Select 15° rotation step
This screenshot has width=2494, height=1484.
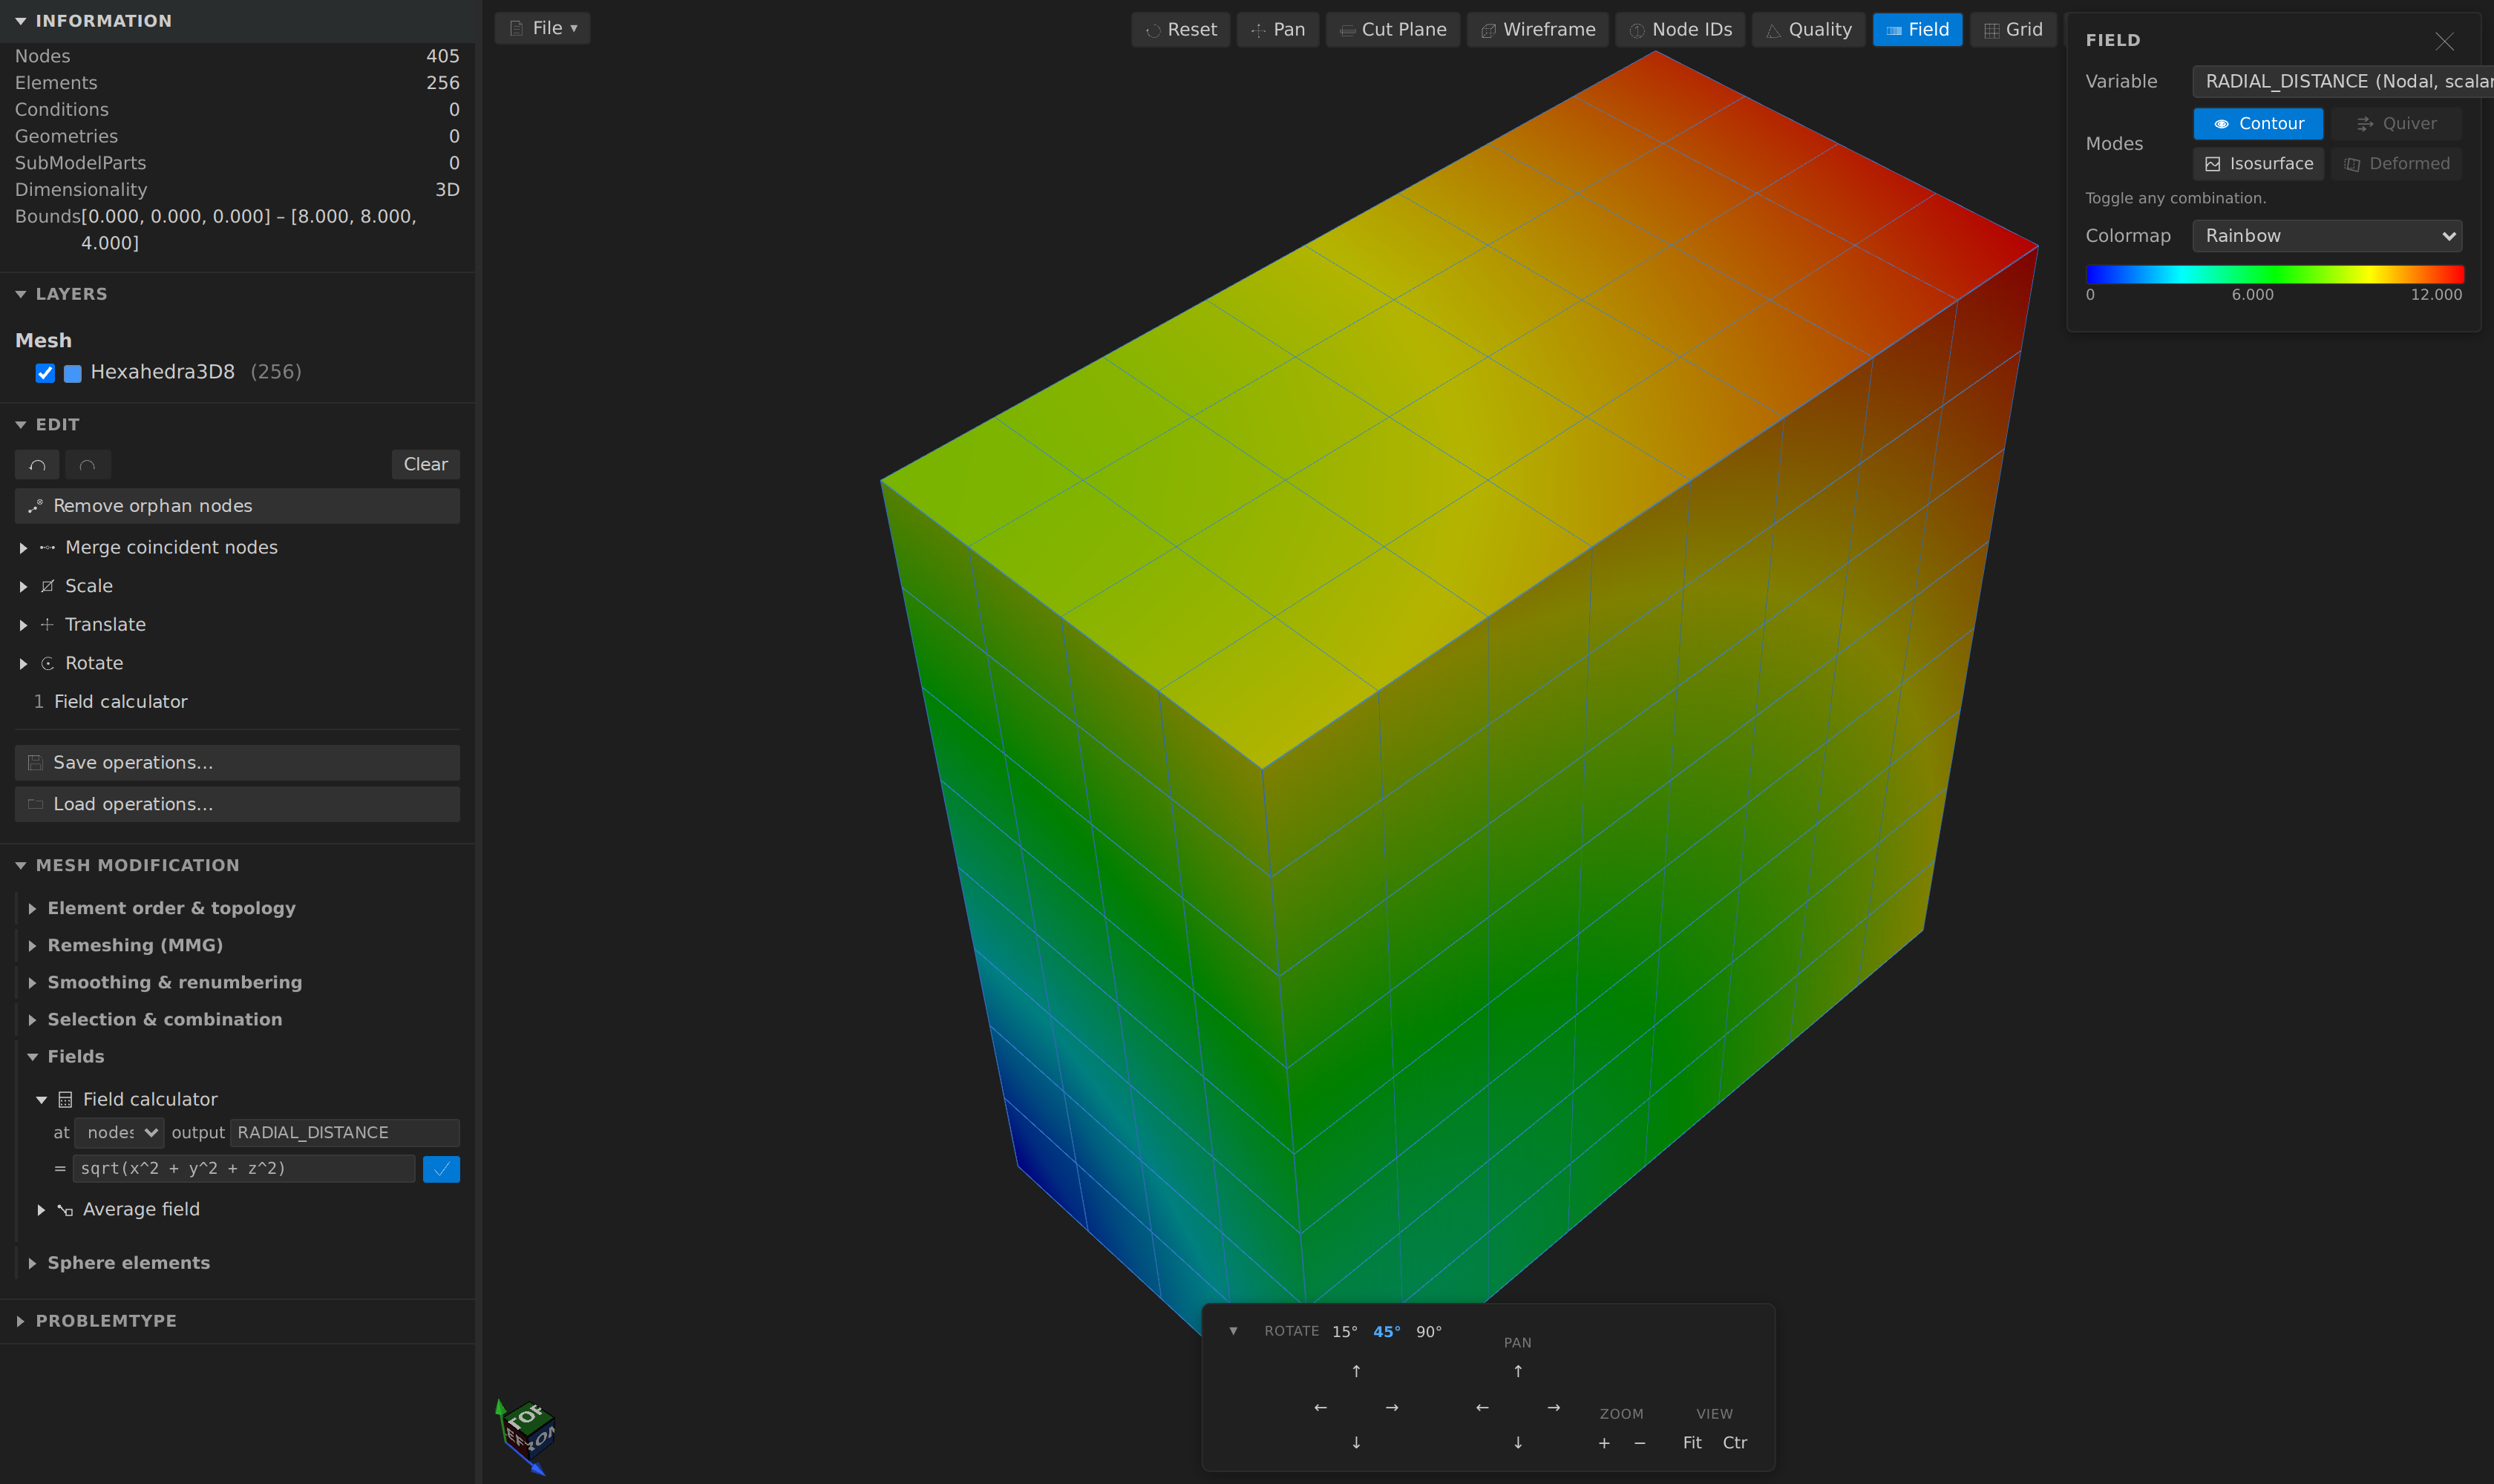[1344, 1331]
